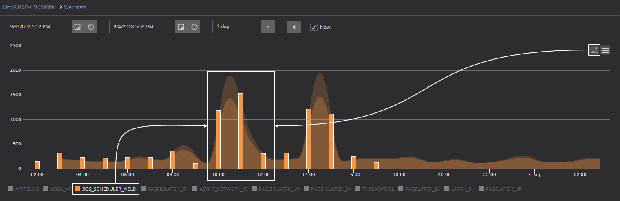Edit the 9/4/2018 5:52 PM end field
The width and height of the screenshot is (620, 201).
(x=142, y=27)
